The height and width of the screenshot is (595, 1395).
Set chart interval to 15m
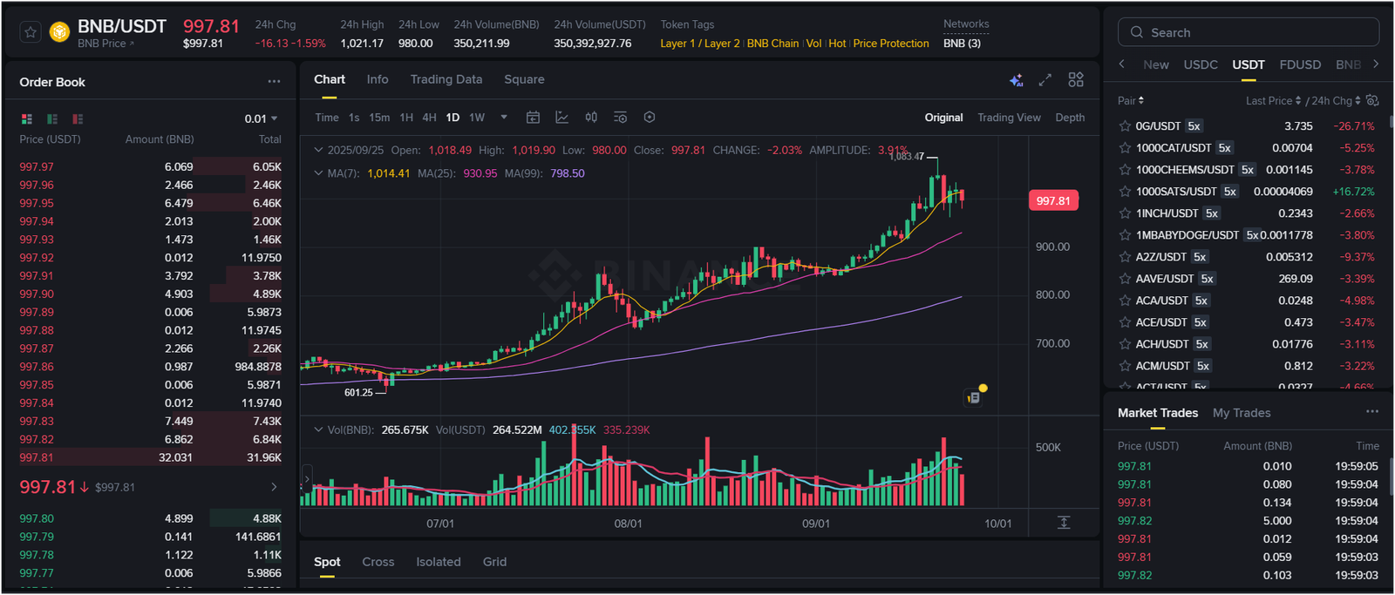click(379, 118)
